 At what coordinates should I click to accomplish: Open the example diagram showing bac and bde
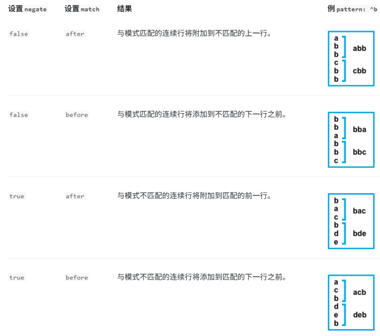351,221
